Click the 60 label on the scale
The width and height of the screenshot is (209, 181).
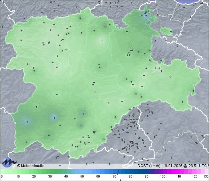[98, 176]
